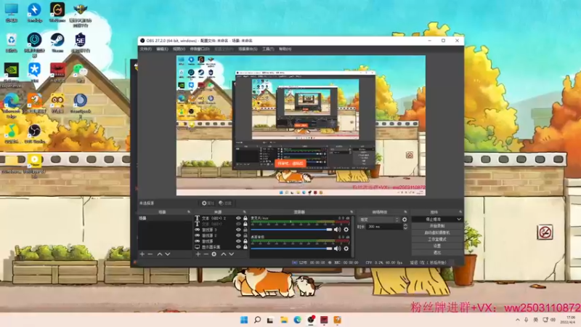Open desktop audio settings gear
Image resolution: width=581 pixels, height=327 pixels.
(x=346, y=249)
